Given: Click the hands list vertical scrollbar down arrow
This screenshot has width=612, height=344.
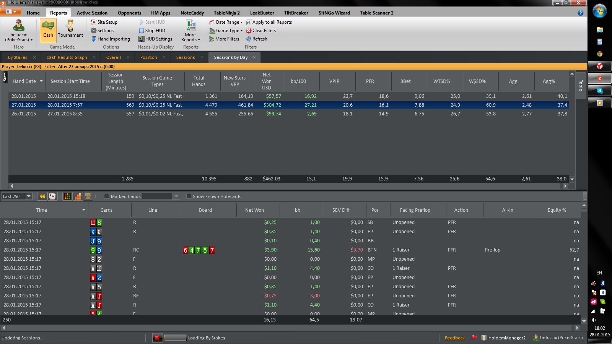Looking at the screenshot, I should pyautogui.click(x=584, y=321).
